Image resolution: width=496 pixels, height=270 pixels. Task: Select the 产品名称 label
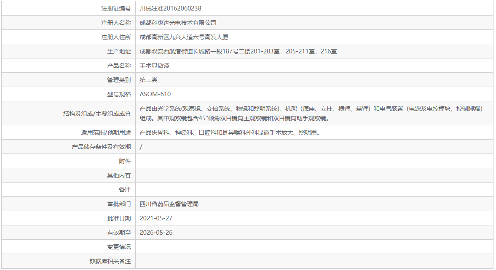click(x=119, y=66)
